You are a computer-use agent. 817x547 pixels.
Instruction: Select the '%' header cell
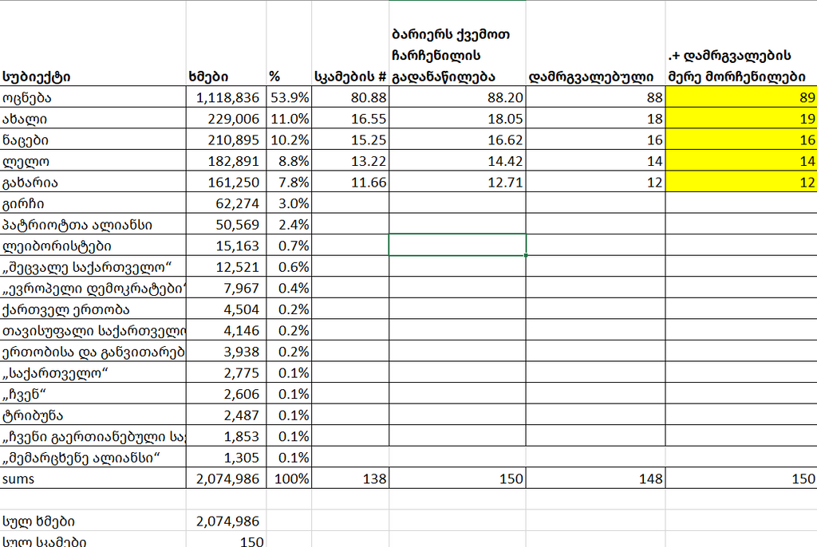pos(289,44)
